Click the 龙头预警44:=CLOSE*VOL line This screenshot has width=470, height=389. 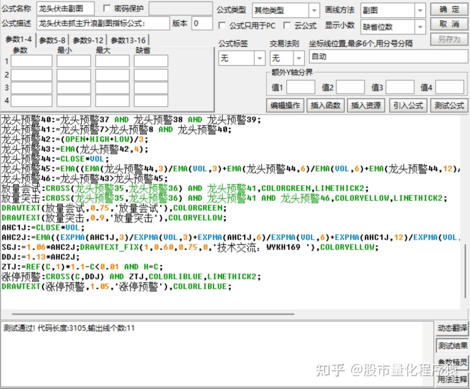[x=55, y=159]
